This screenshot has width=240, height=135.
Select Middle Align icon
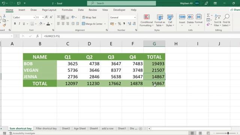(63, 17)
